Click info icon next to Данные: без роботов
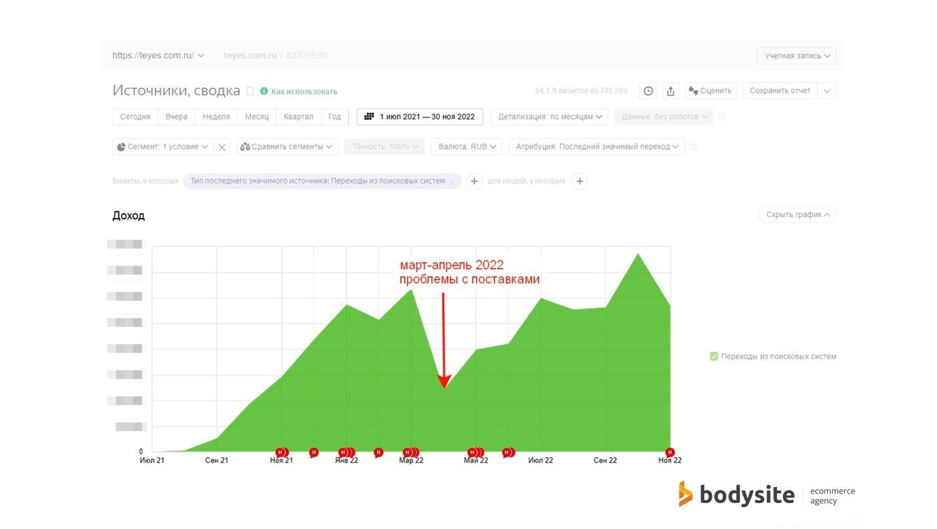Viewport: 937px width, 529px height. [722, 117]
